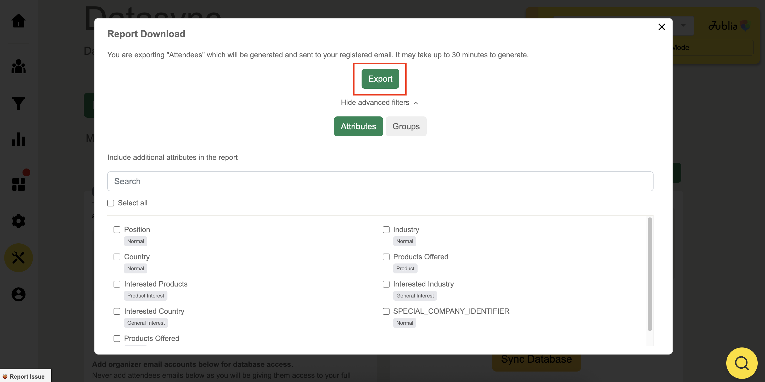Switch to the Groups tab
The image size is (765, 382).
point(406,126)
